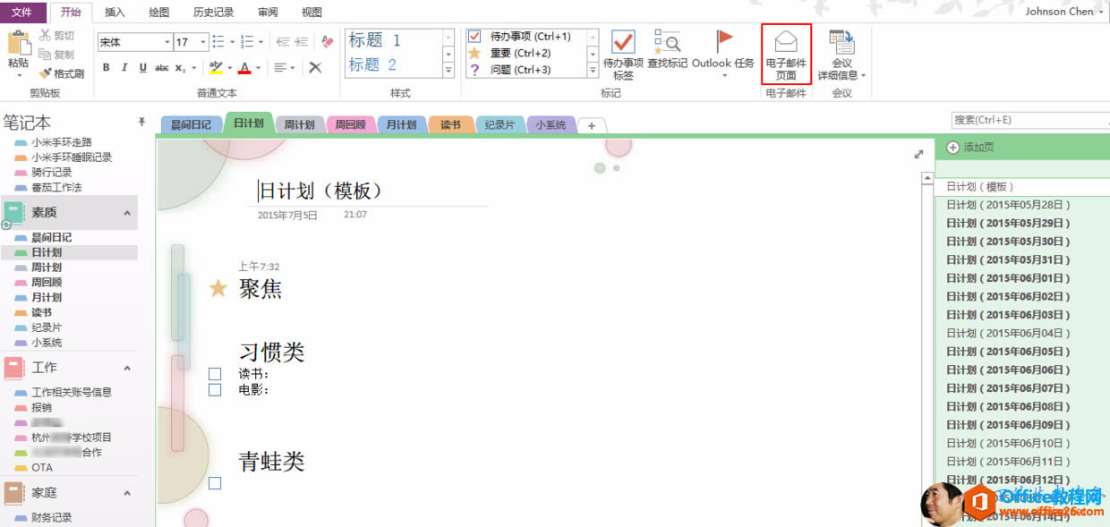Apply the yellow highlight color

(216, 67)
